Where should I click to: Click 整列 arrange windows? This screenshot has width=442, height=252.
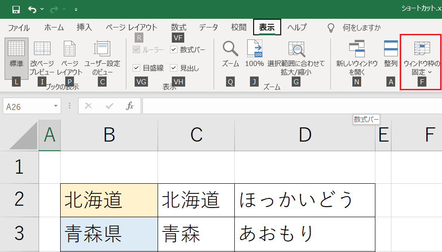click(391, 54)
